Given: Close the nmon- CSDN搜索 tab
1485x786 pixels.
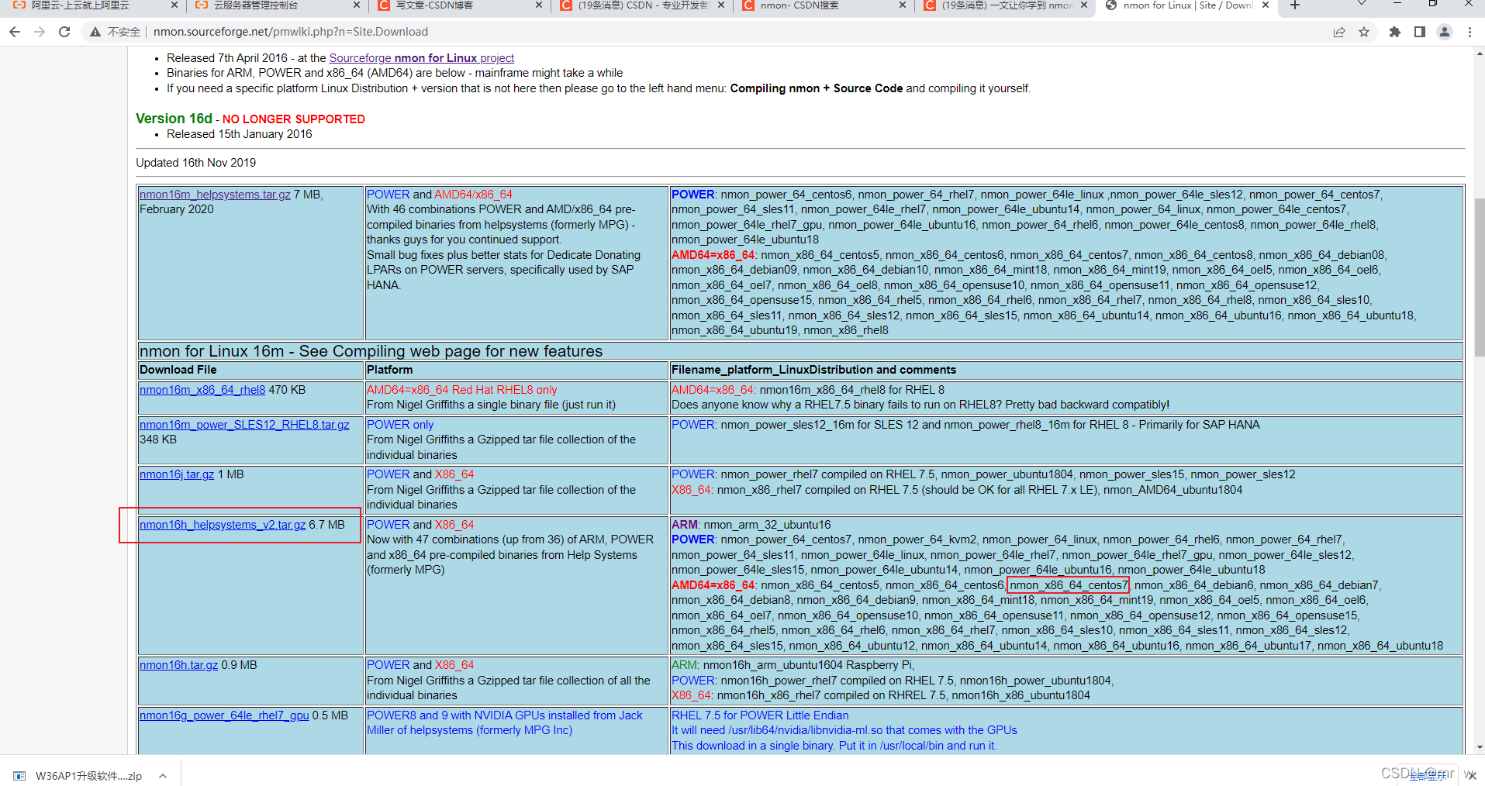Looking at the screenshot, I should [x=902, y=5].
